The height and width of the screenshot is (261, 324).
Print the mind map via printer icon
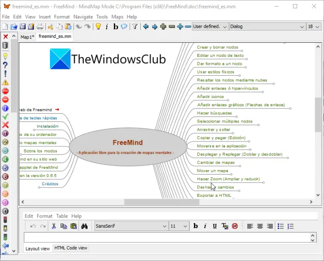coord(40,27)
